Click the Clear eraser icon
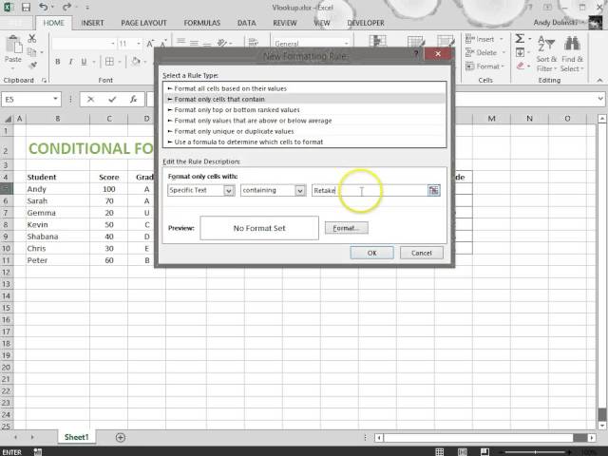 521,66
